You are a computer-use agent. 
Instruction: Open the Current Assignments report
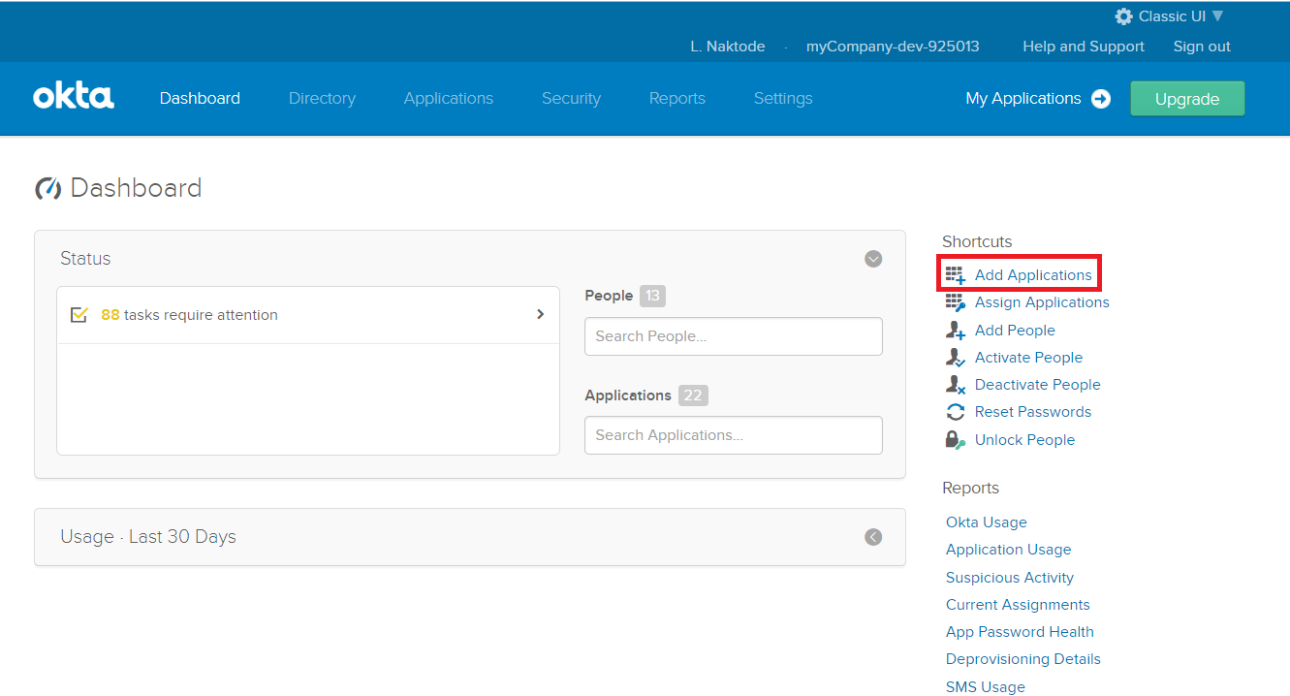(1018, 605)
